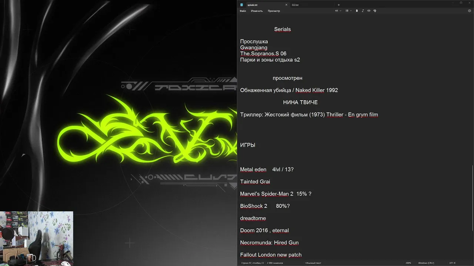Click the Thriller - En grym film line
The image size is (474, 266).
pyautogui.click(x=309, y=115)
